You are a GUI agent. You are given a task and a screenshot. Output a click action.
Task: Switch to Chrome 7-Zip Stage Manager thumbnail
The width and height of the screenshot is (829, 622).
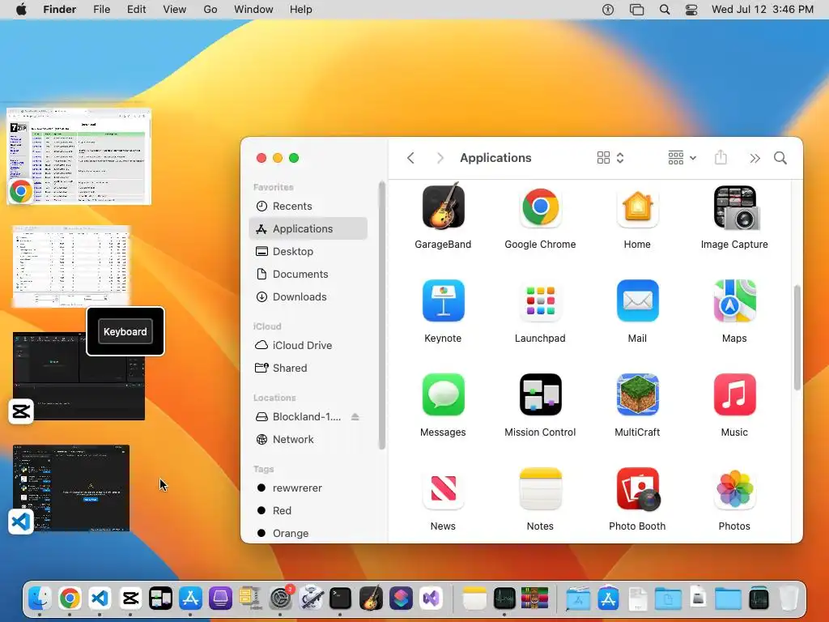tap(79, 156)
